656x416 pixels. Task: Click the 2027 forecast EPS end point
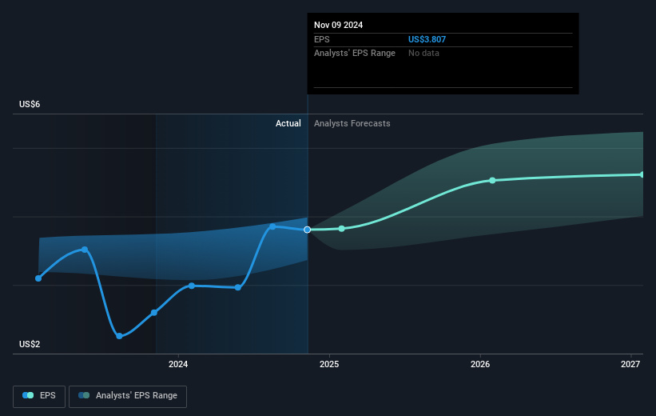point(642,174)
